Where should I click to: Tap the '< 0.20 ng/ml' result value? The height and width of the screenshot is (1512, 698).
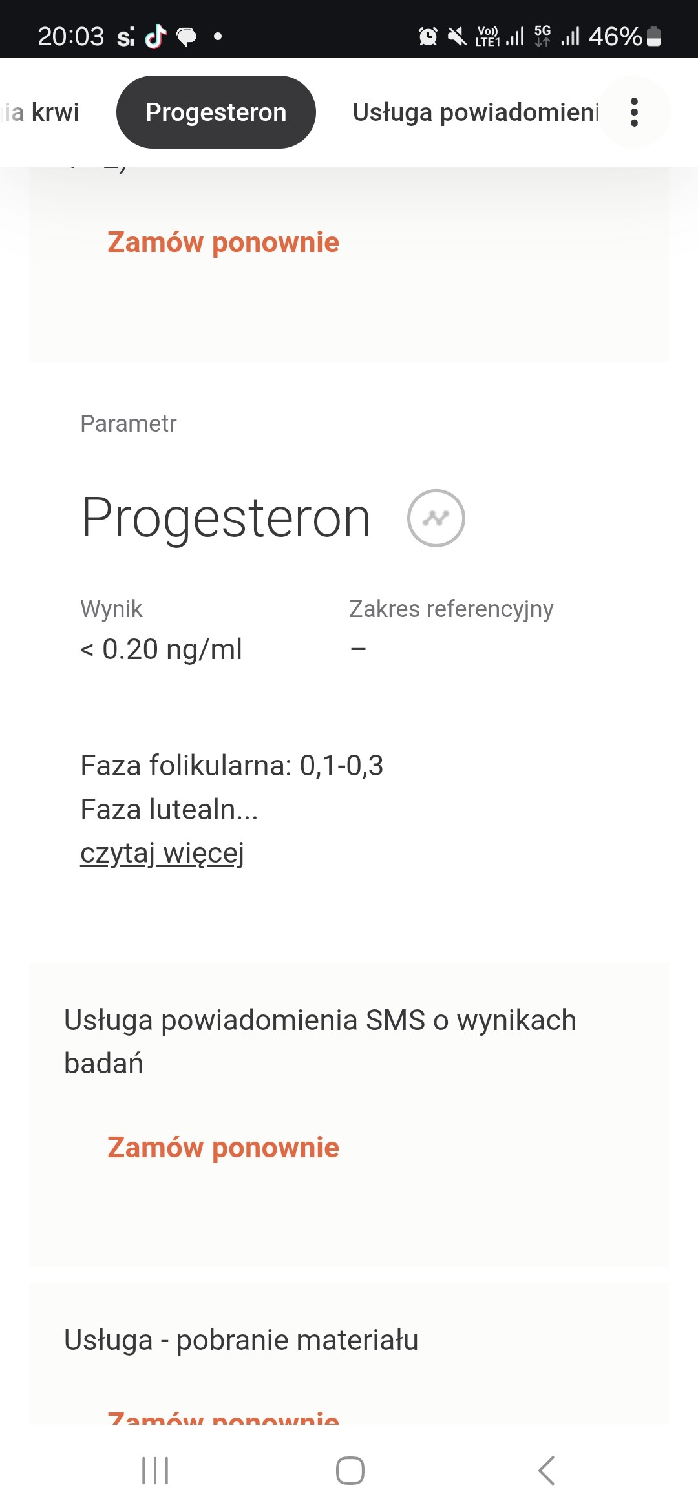161,649
